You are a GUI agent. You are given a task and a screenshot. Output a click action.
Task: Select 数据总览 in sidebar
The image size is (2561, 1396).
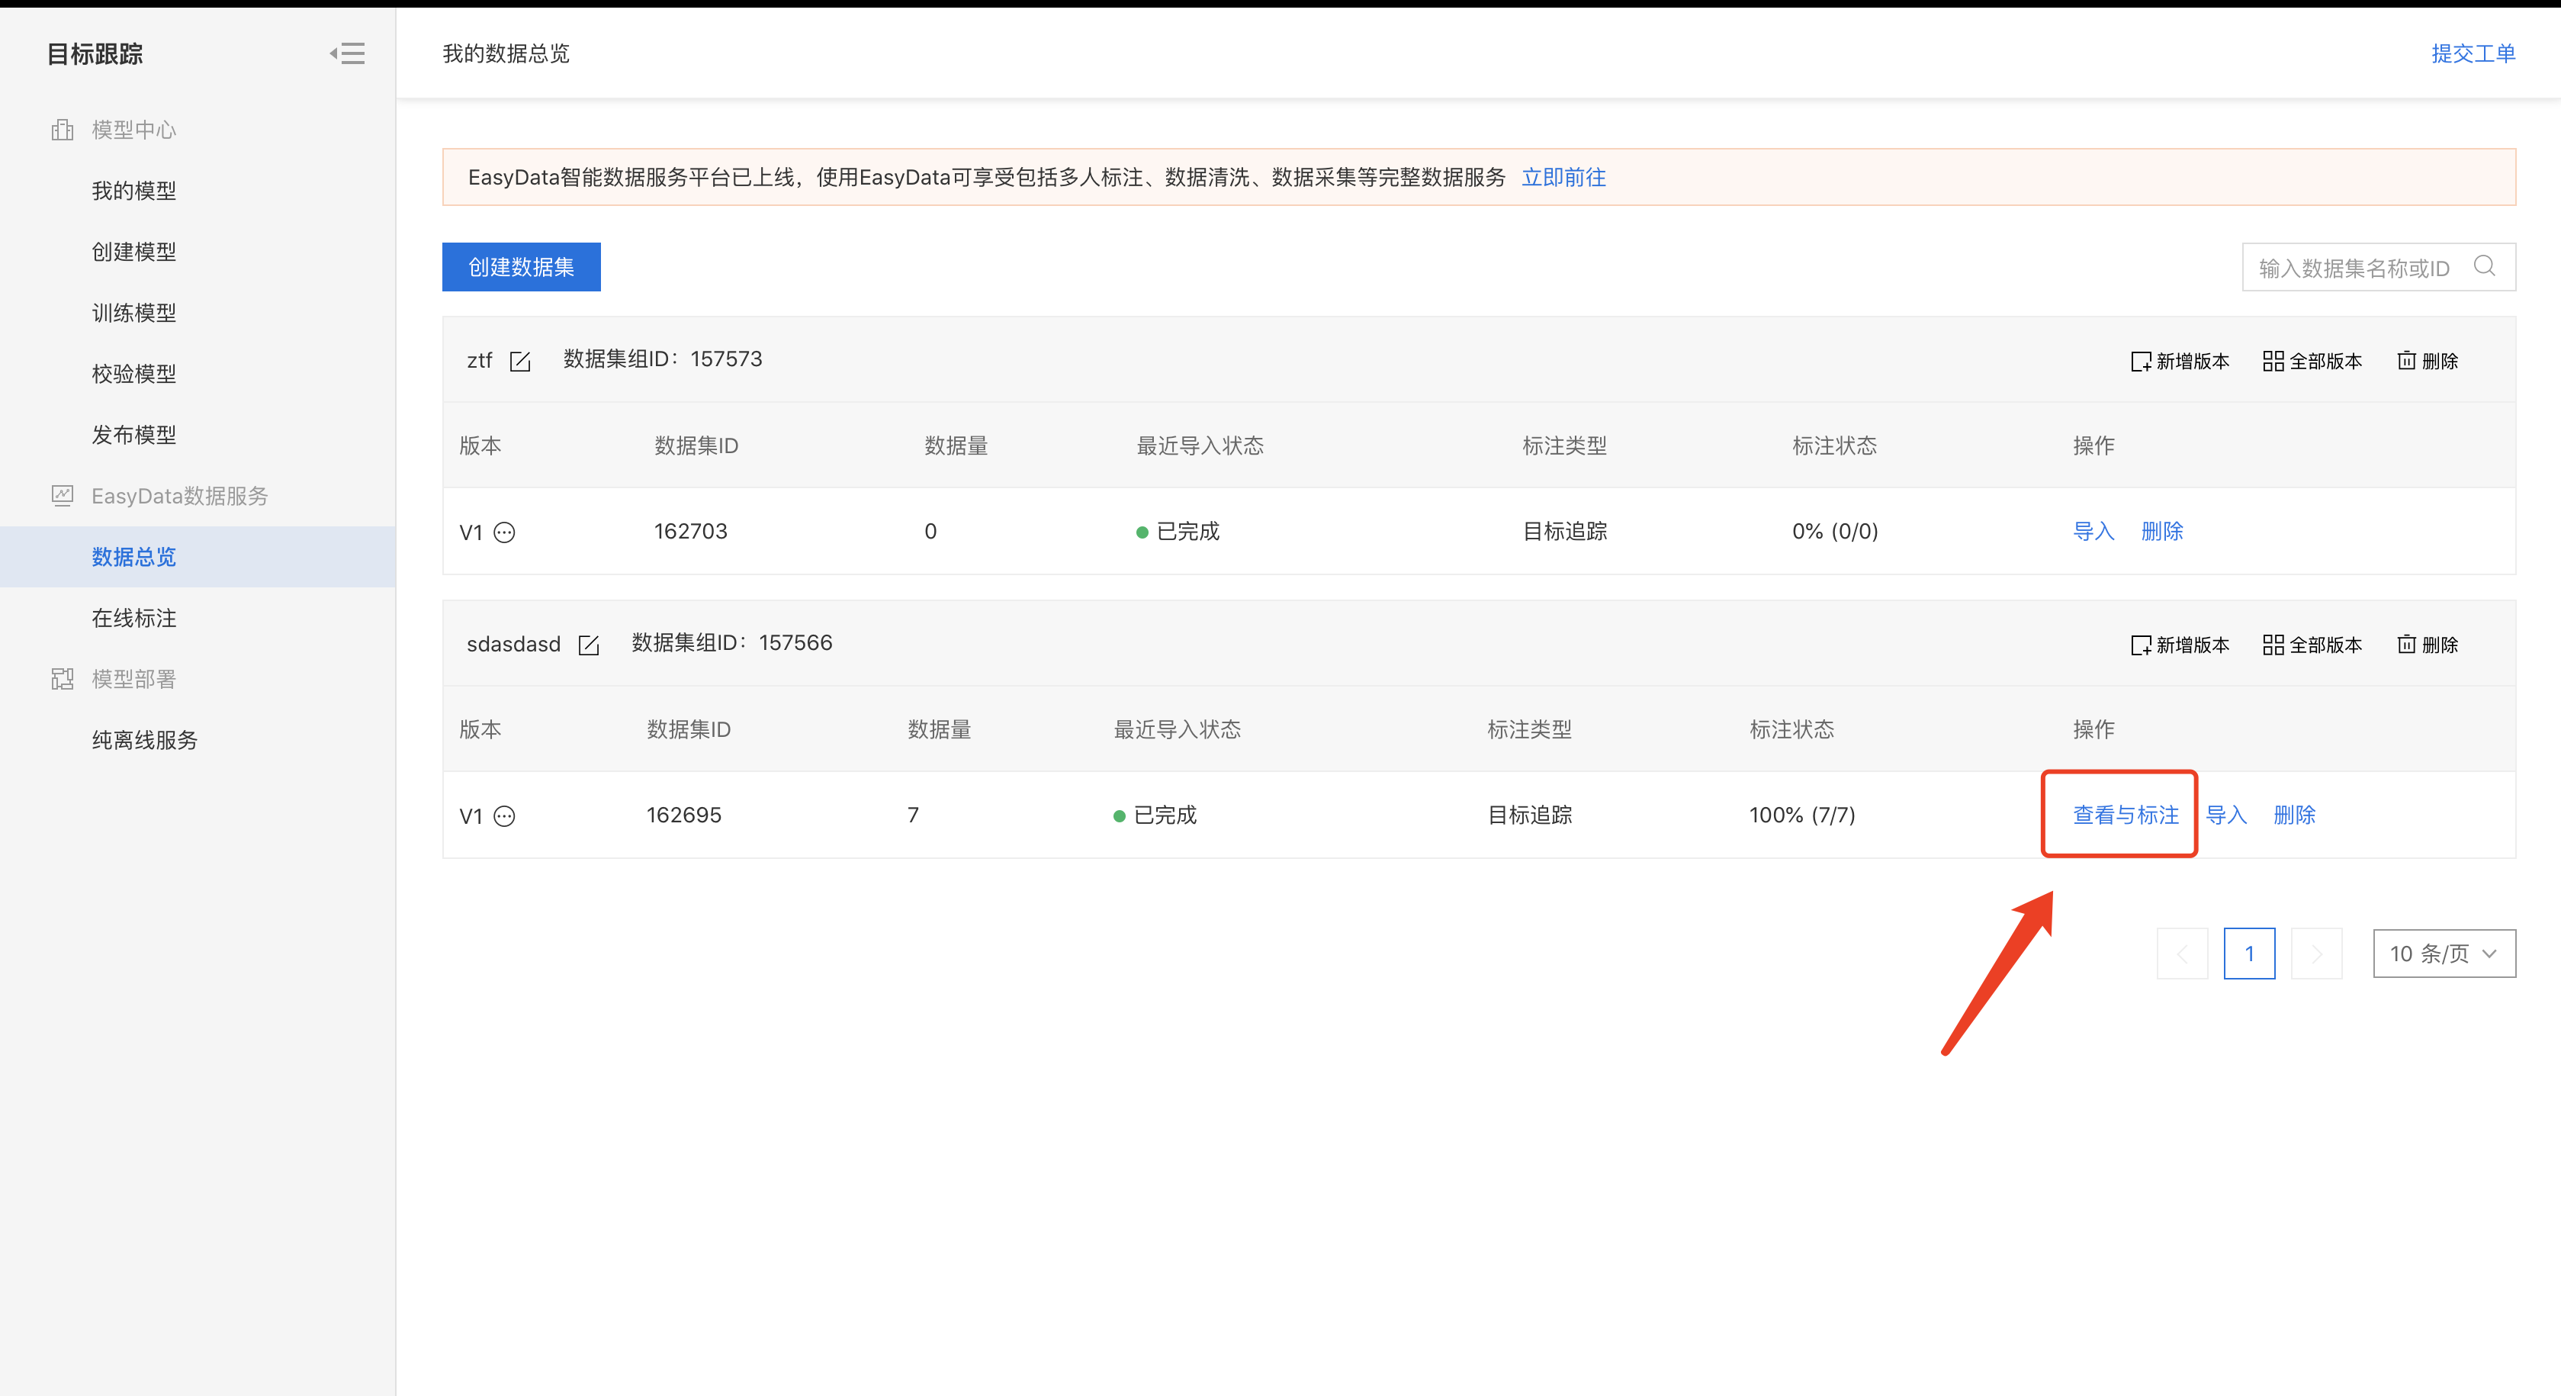tap(198, 557)
